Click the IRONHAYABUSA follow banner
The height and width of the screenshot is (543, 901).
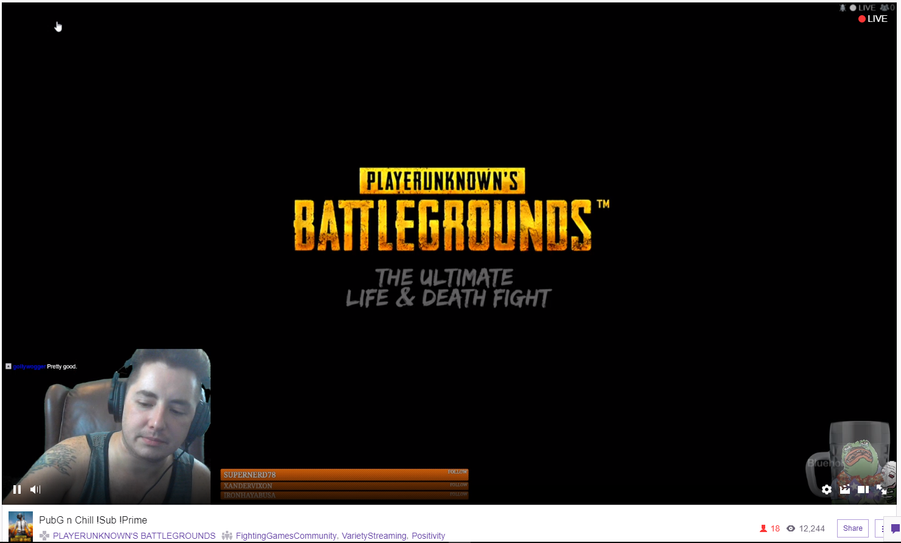[x=345, y=496]
